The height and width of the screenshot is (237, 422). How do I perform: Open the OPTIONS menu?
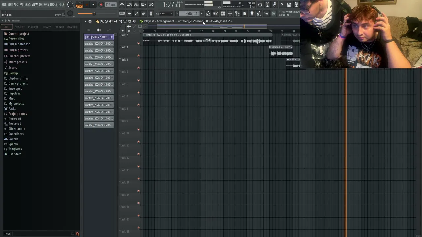44,5
